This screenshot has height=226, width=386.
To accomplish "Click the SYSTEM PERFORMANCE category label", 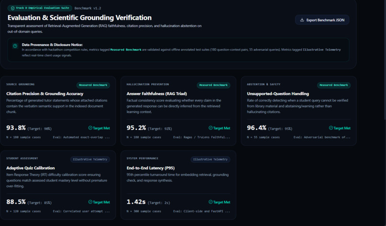I will coord(143,159).
